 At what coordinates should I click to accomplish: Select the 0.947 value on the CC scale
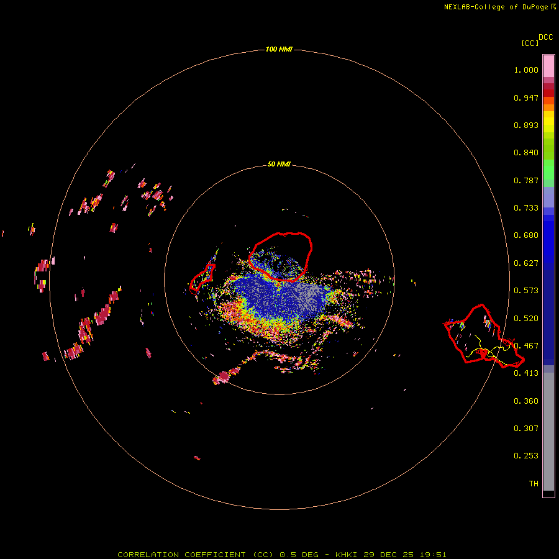tap(526, 98)
